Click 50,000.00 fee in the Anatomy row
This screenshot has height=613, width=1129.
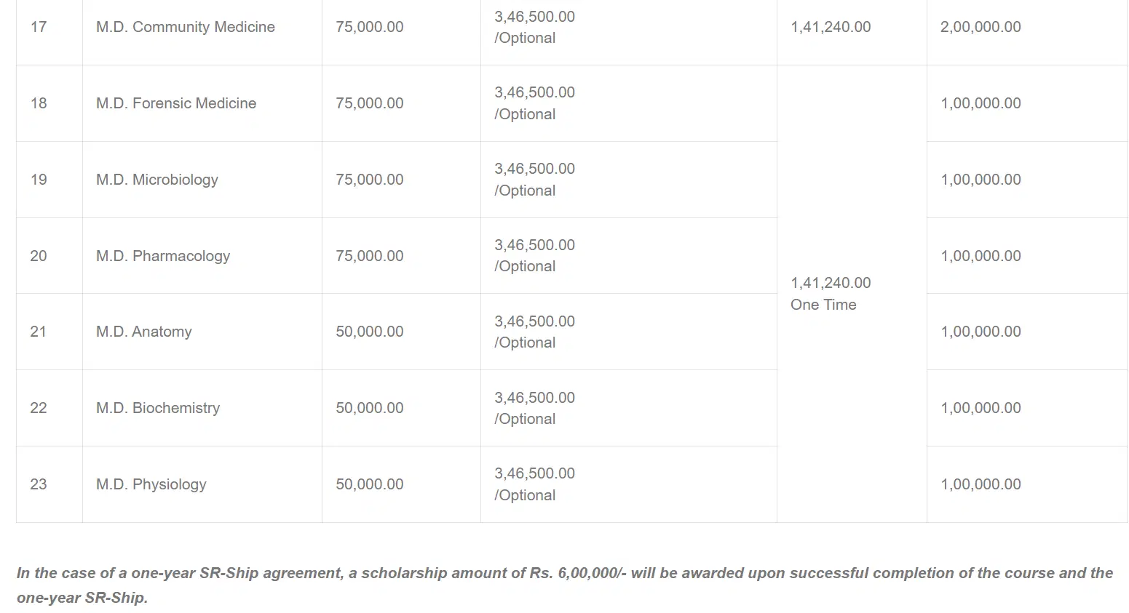[369, 332]
